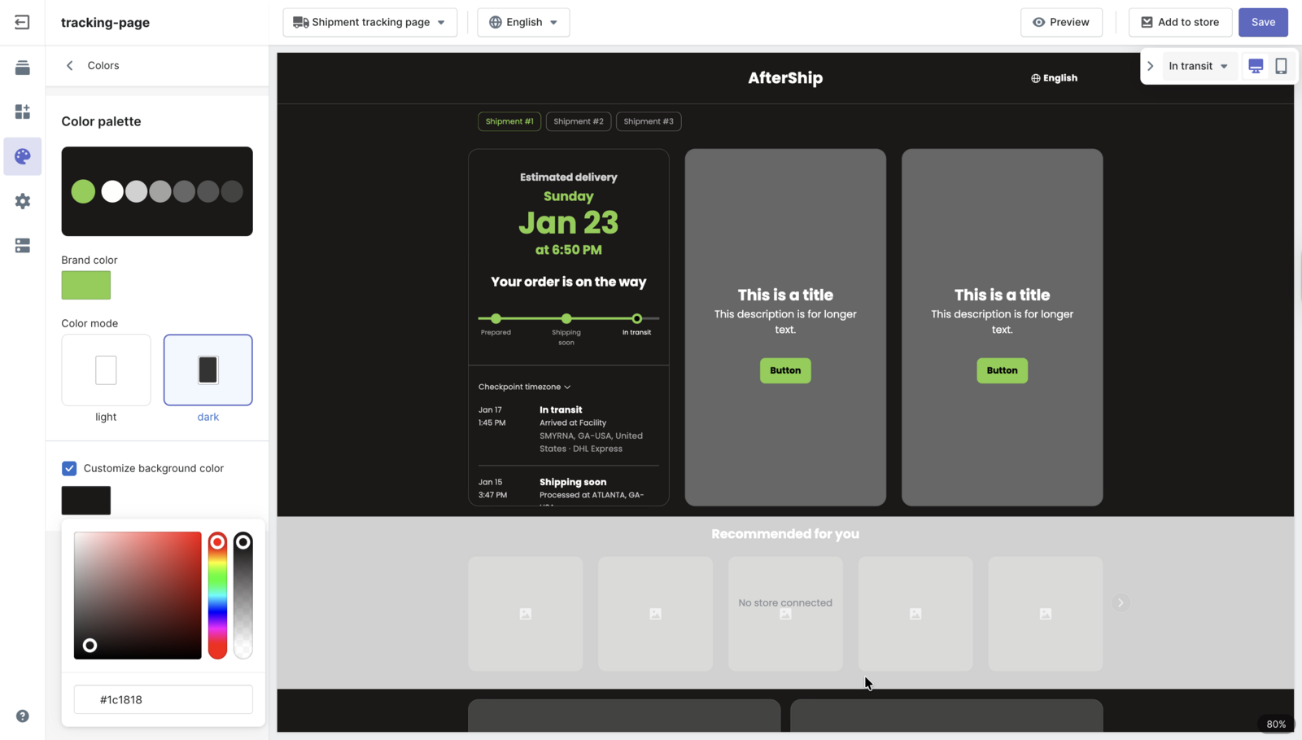Select light color mode
This screenshot has width=1302, height=740.
(106, 370)
